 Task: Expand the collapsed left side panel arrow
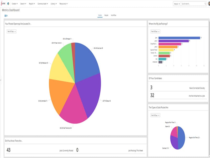coord(1,79)
